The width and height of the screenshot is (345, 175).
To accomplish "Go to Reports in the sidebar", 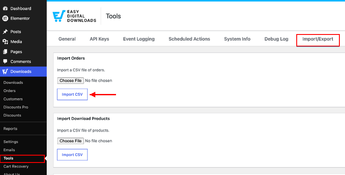I will 10,128.
